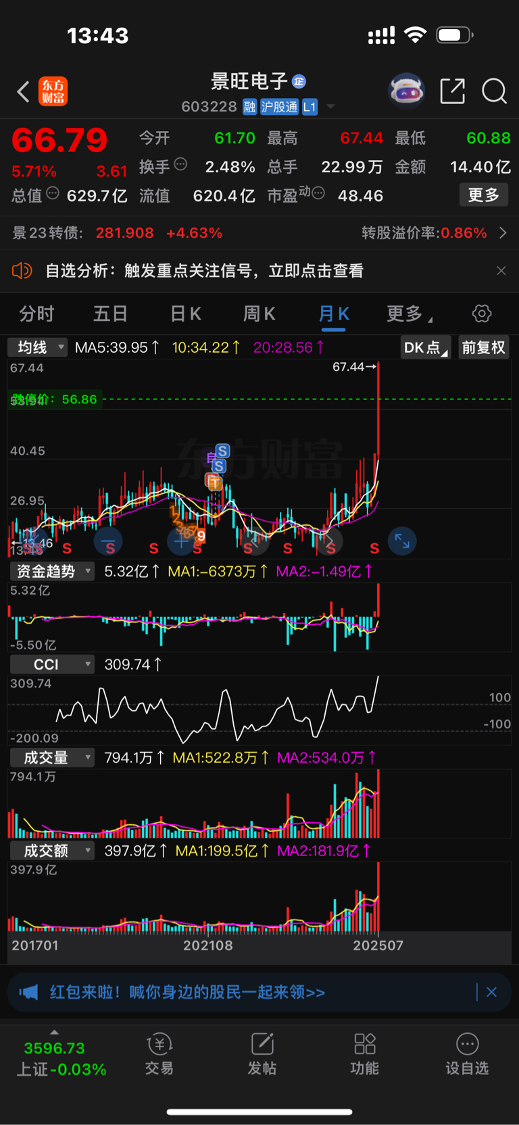This screenshot has height=1125, width=519.
Task: Expand the stock code dropdown arrow
Action: [330, 107]
